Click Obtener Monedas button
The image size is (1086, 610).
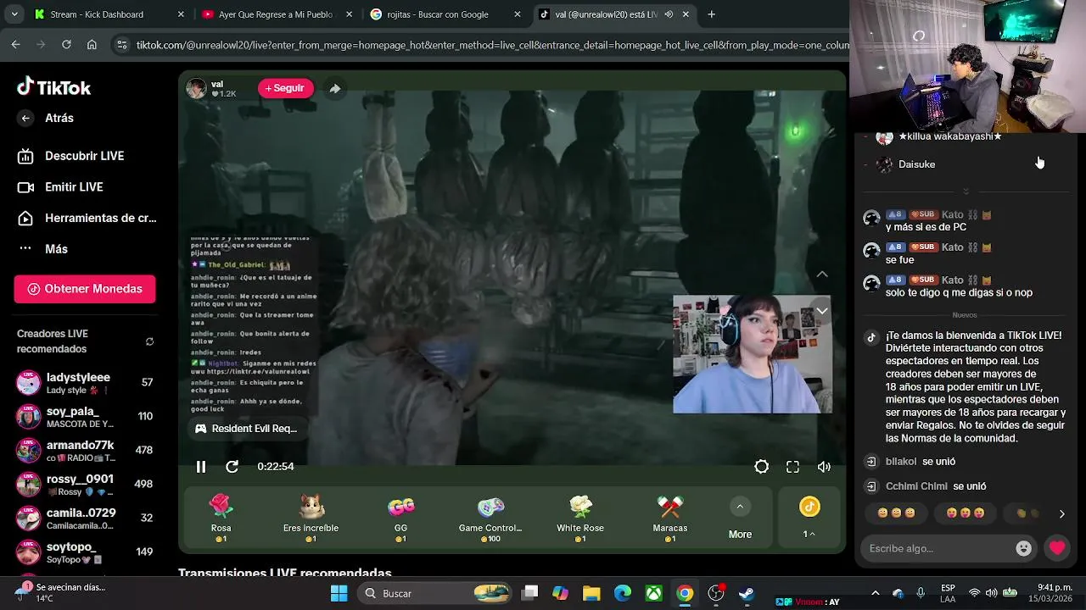coord(85,289)
